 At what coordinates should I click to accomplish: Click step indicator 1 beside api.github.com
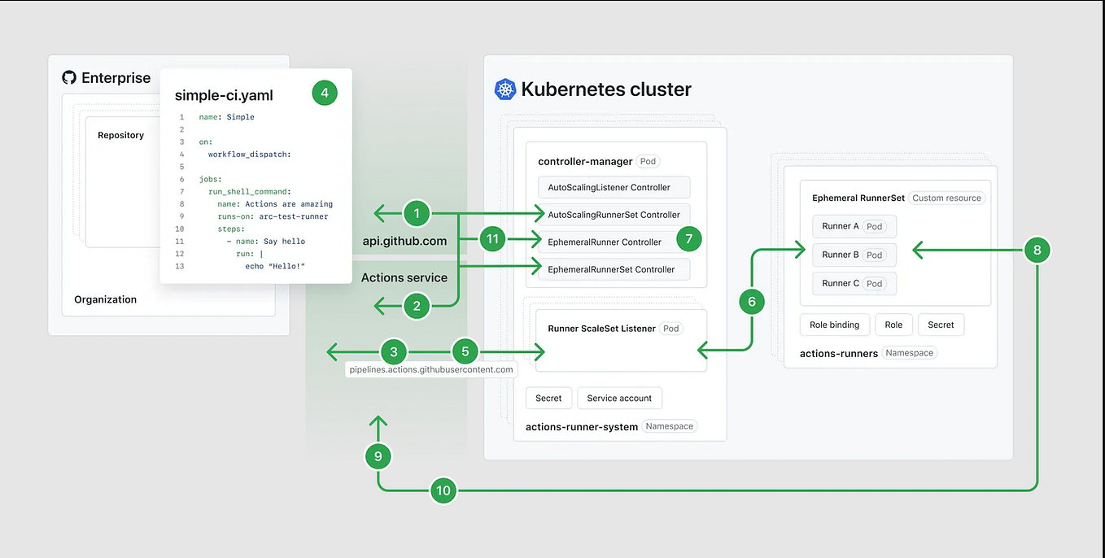click(x=417, y=213)
